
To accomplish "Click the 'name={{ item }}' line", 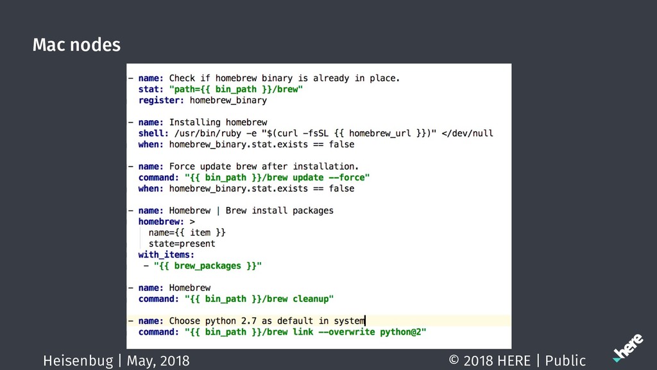I will (187, 233).
